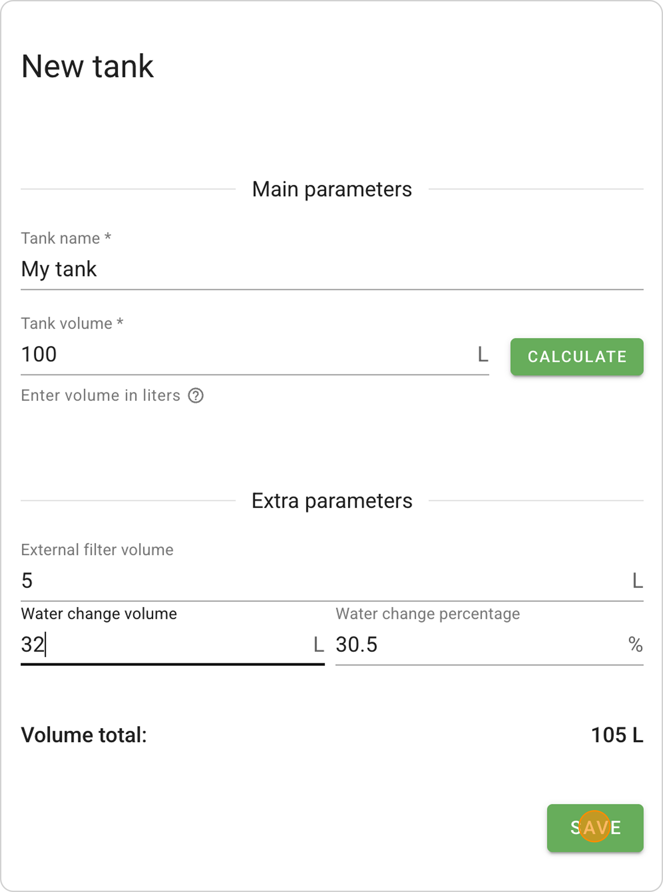This screenshot has height=892, width=663.
Task: Click the New tank heading
Action: [88, 67]
